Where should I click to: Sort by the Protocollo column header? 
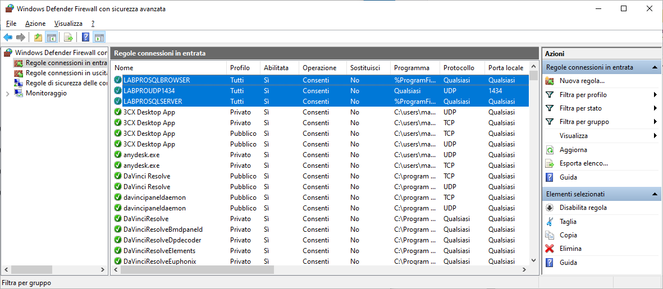pyautogui.click(x=461, y=67)
